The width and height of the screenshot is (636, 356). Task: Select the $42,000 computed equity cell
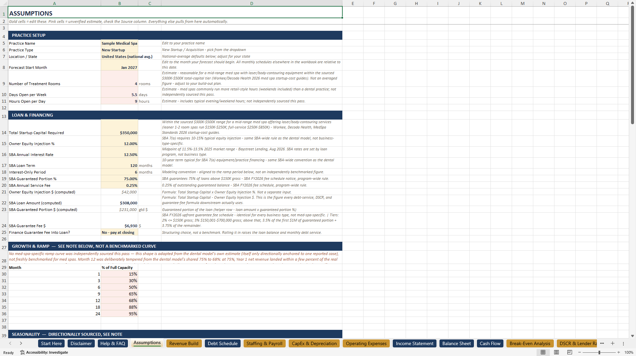coord(119,192)
